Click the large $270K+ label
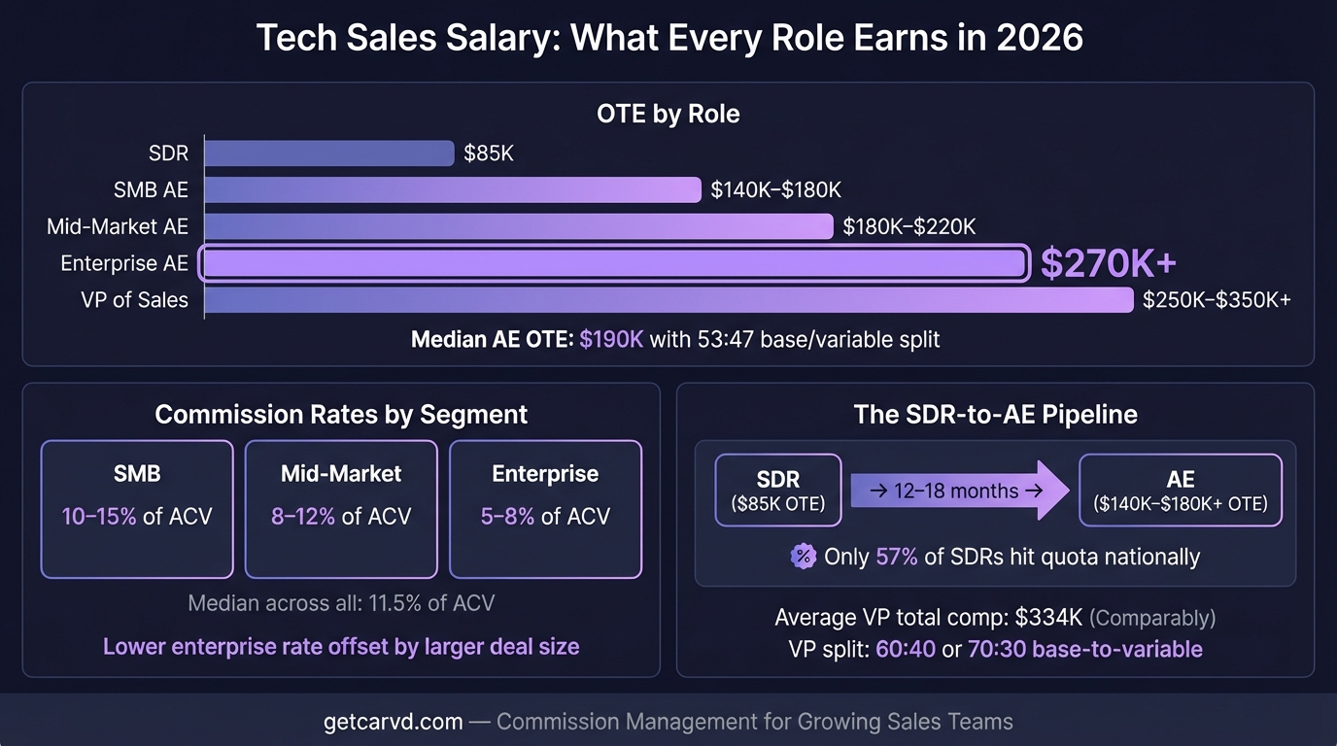Image resolution: width=1337 pixels, height=746 pixels. pyautogui.click(x=1109, y=263)
